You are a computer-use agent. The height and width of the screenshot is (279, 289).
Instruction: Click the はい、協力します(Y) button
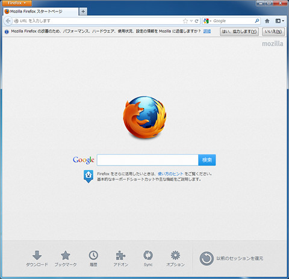[x=239, y=32]
